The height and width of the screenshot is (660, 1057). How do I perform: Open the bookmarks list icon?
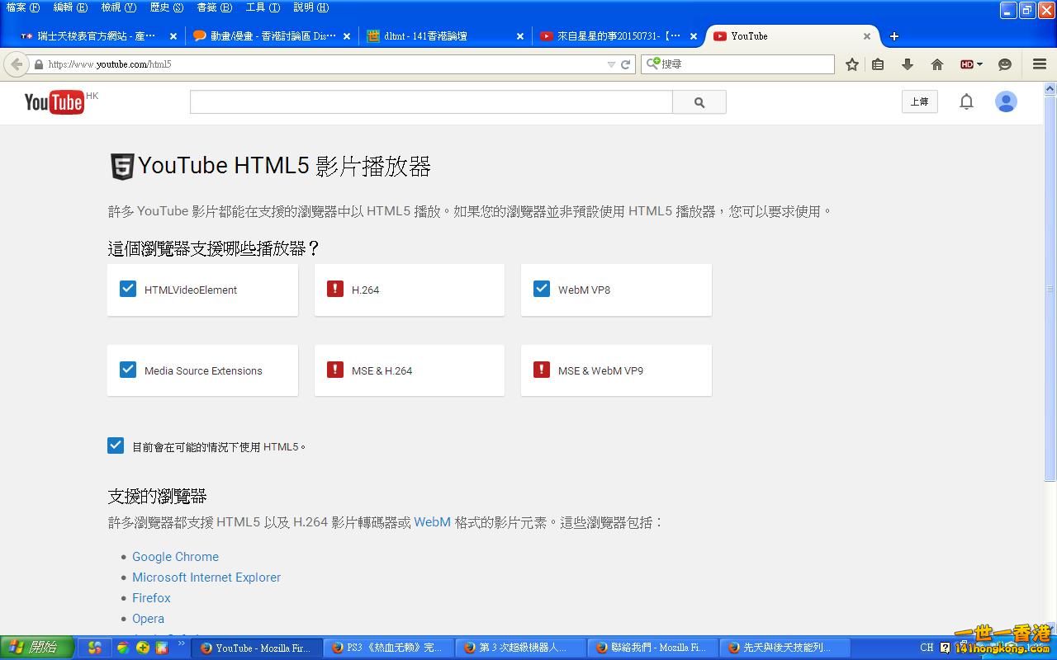[878, 64]
